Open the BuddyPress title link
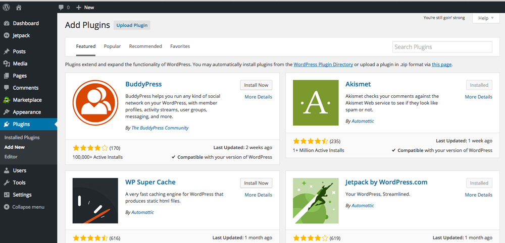The width and height of the screenshot is (505, 243). point(143,84)
